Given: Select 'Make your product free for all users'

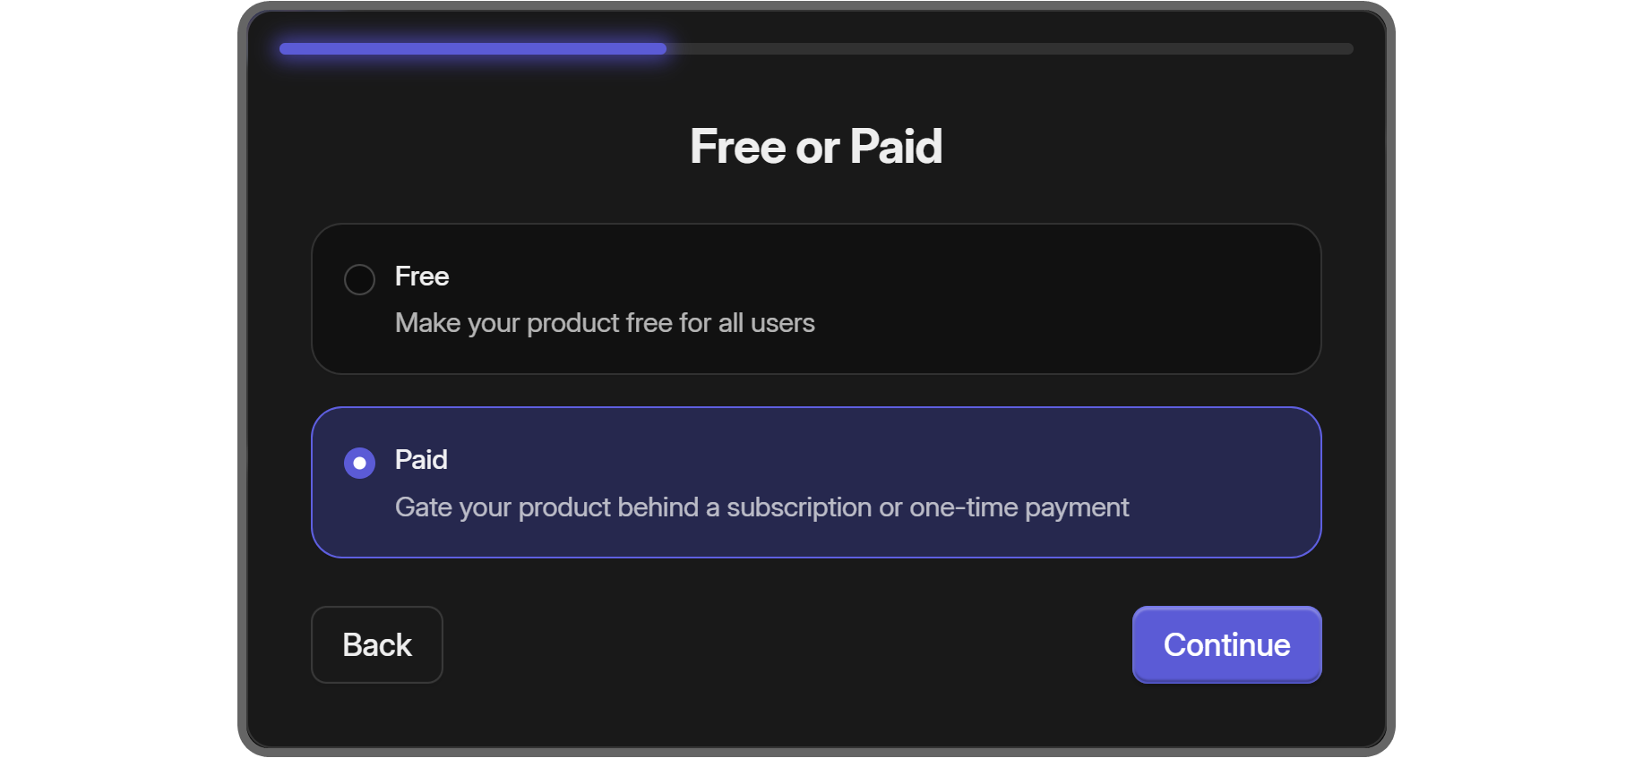Looking at the screenshot, I should (x=605, y=323).
